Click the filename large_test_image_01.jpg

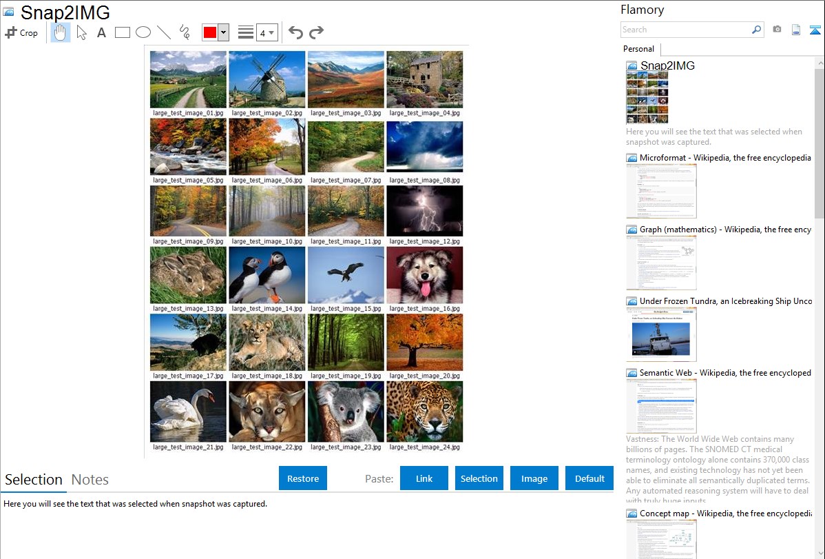(x=188, y=113)
